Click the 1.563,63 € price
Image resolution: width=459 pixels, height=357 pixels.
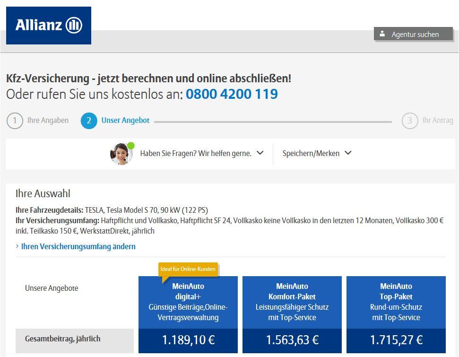pyautogui.click(x=292, y=340)
